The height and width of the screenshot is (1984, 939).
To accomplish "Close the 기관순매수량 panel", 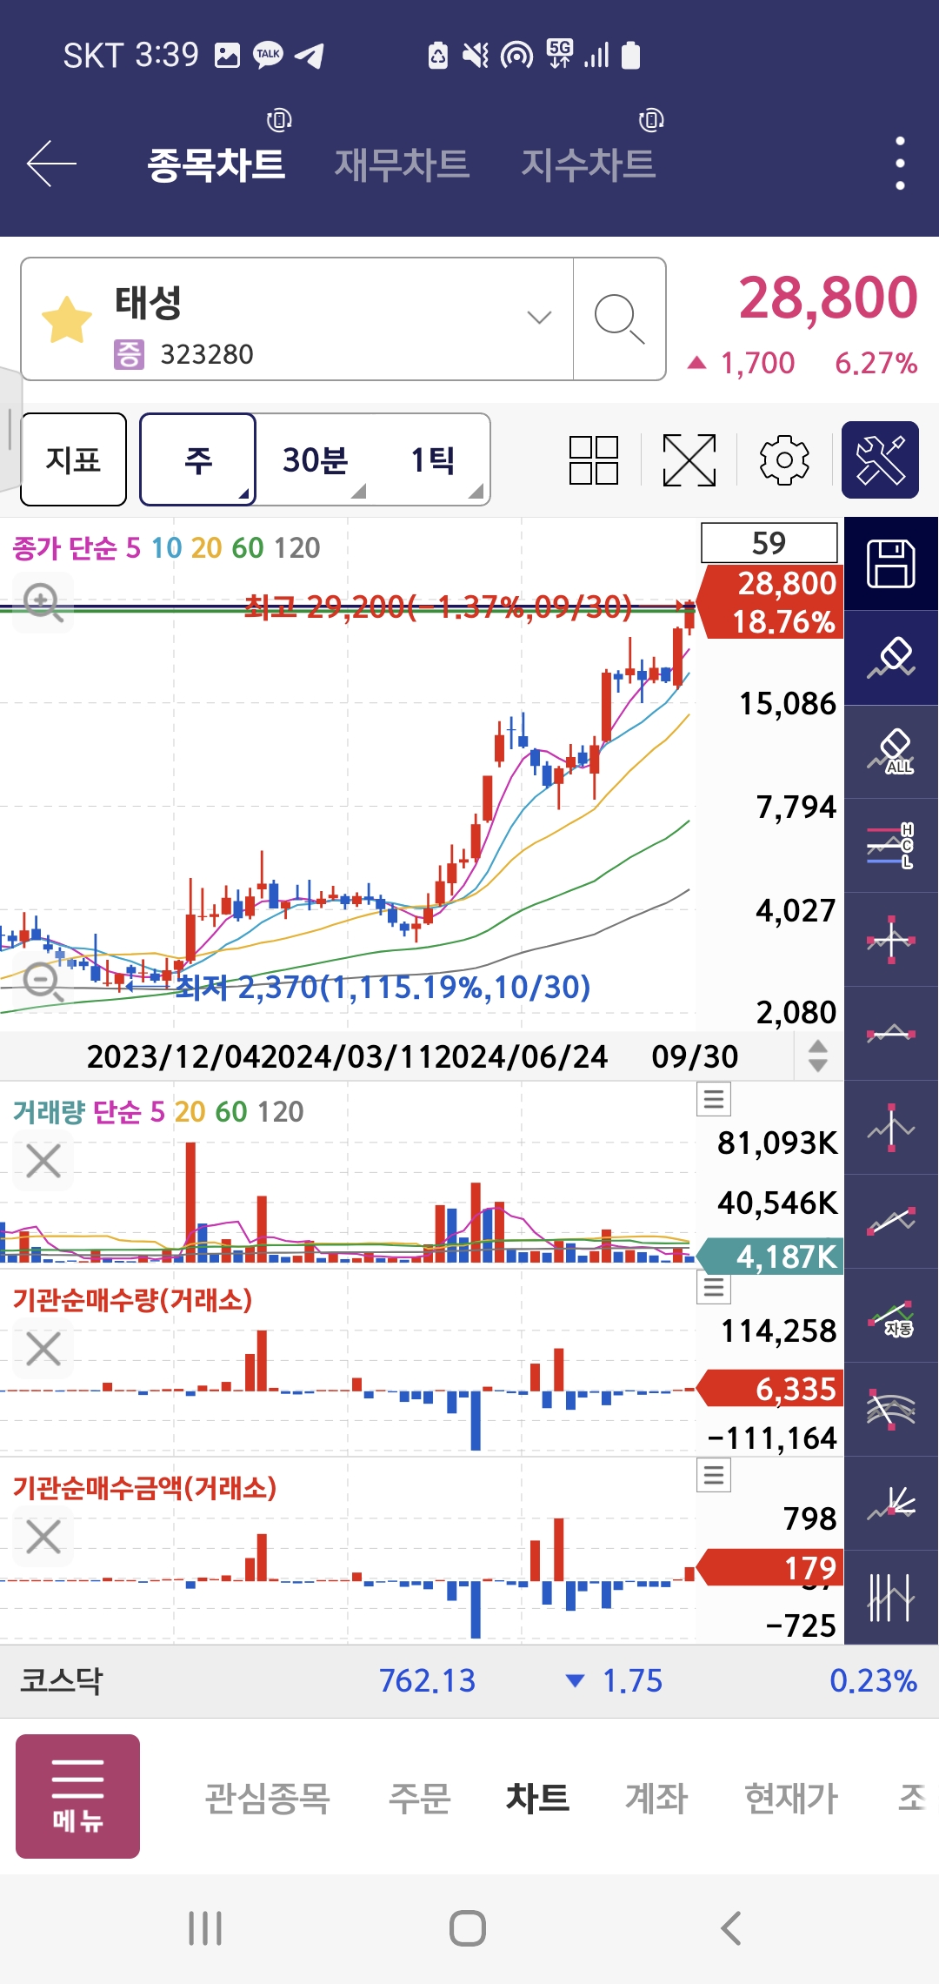I will pyautogui.click(x=43, y=1349).
